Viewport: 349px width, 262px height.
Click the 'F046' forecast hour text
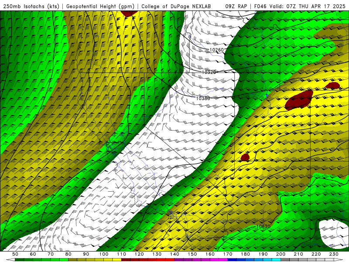[260, 6]
